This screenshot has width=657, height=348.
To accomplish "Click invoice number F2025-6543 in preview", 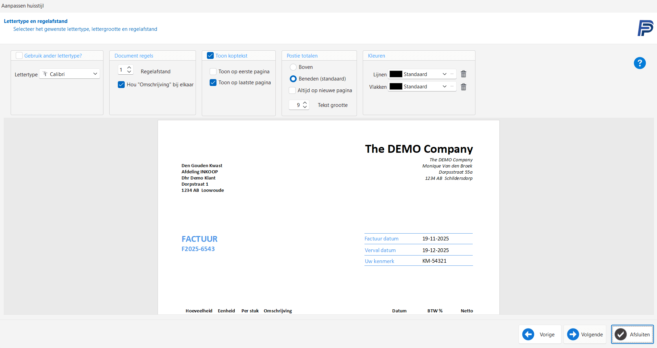I will tap(198, 249).
